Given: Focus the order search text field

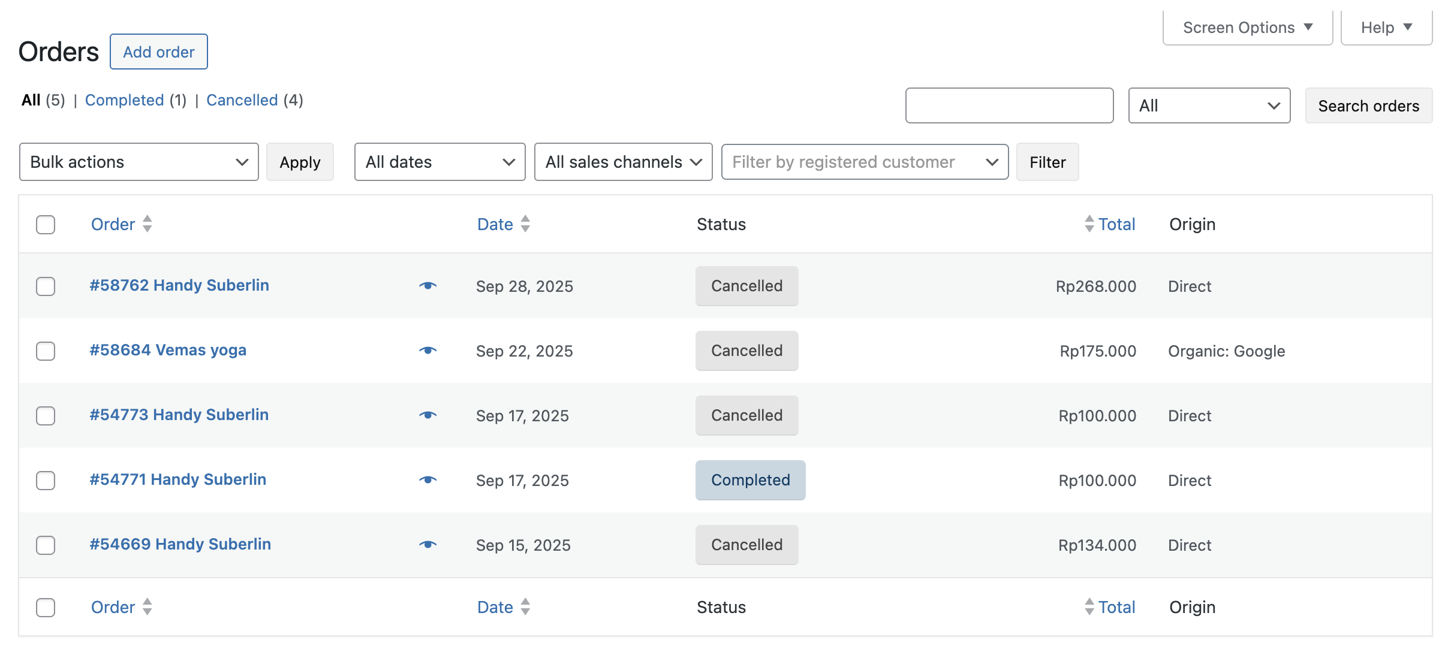Looking at the screenshot, I should (x=1009, y=105).
